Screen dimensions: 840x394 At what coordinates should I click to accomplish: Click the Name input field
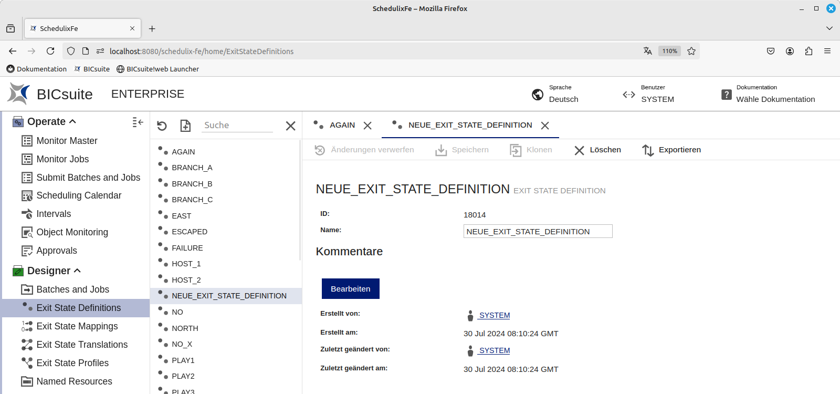[538, 231]
